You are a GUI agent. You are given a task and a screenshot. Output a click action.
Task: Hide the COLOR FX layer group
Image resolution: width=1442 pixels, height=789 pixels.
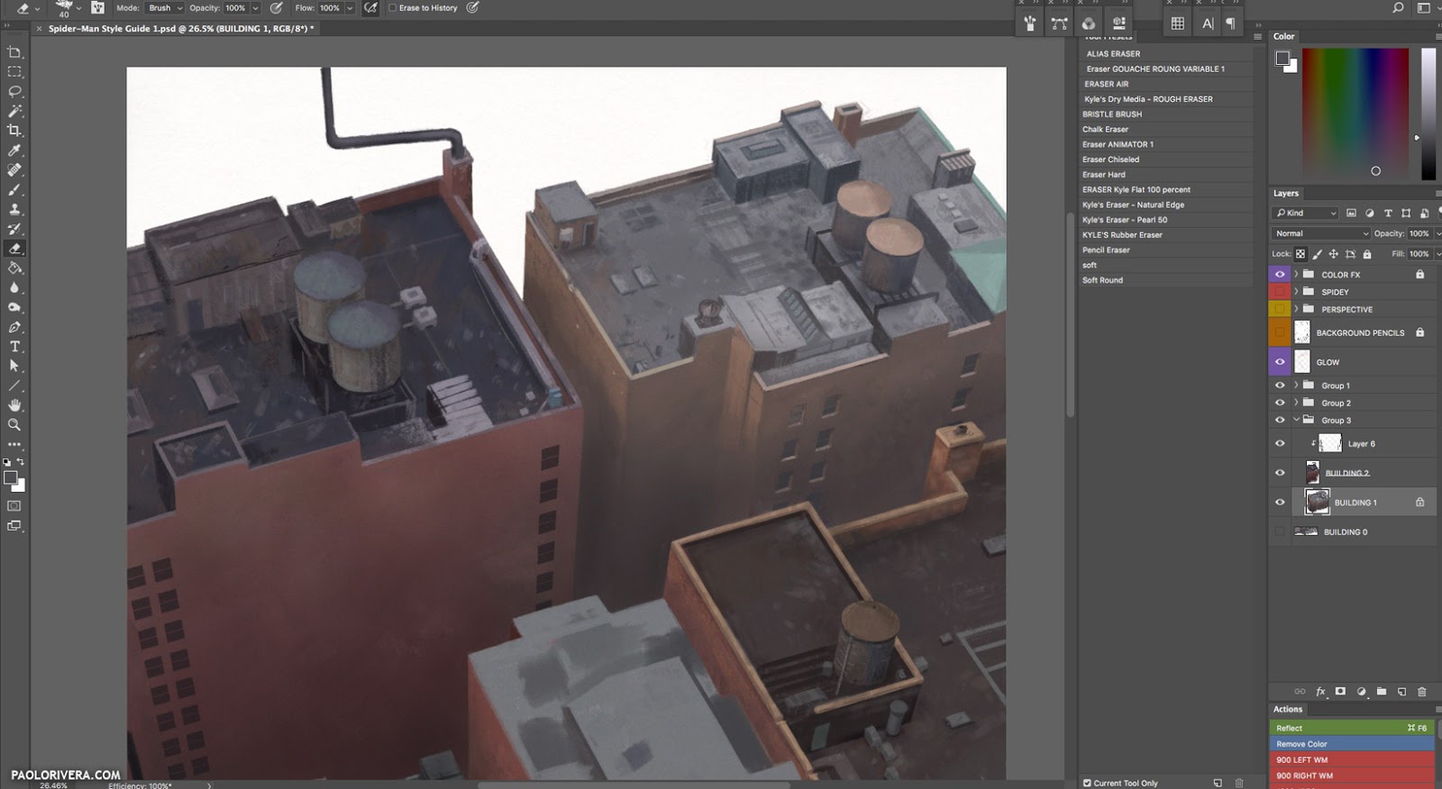pyautogui.click(x=1280, y=274)
